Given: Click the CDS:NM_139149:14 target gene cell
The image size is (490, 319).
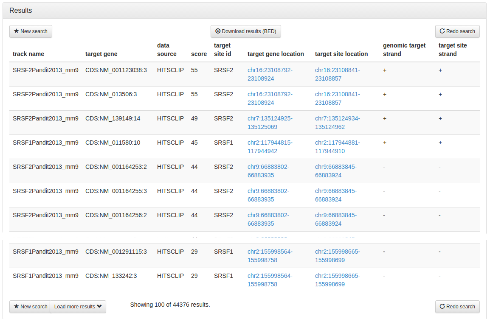Looking at the screenshot, I should pyautogui.click(x=113, y=118).
